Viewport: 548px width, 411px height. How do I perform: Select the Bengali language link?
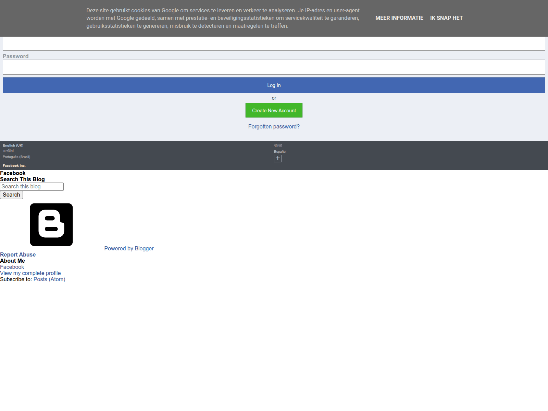pos(278,146)
